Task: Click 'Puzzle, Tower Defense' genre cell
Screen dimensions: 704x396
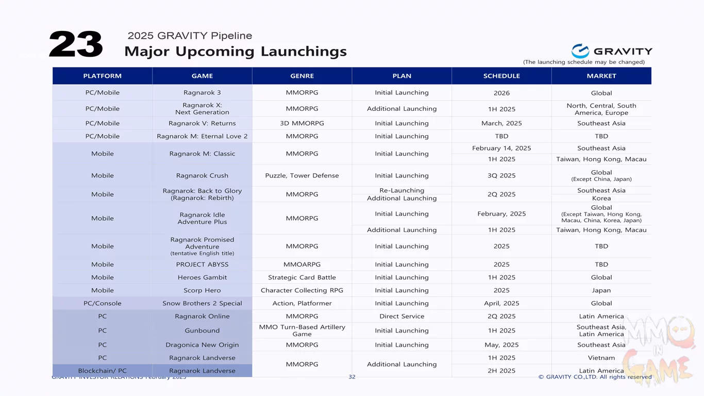Action: pyautogui.click(x=302, y=175)
